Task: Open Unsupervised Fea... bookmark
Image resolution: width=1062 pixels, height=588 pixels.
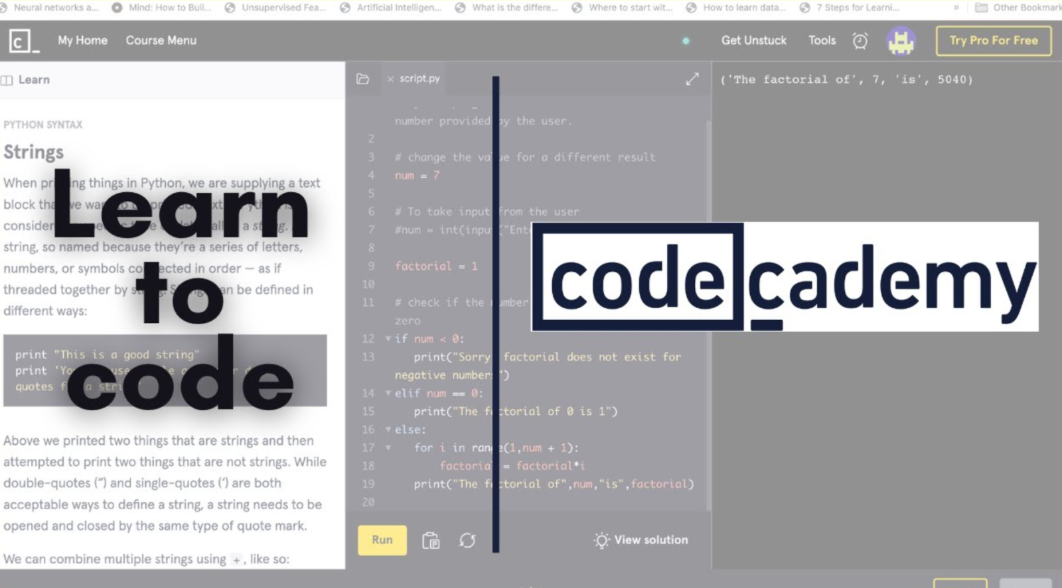Action: [276, 7]
